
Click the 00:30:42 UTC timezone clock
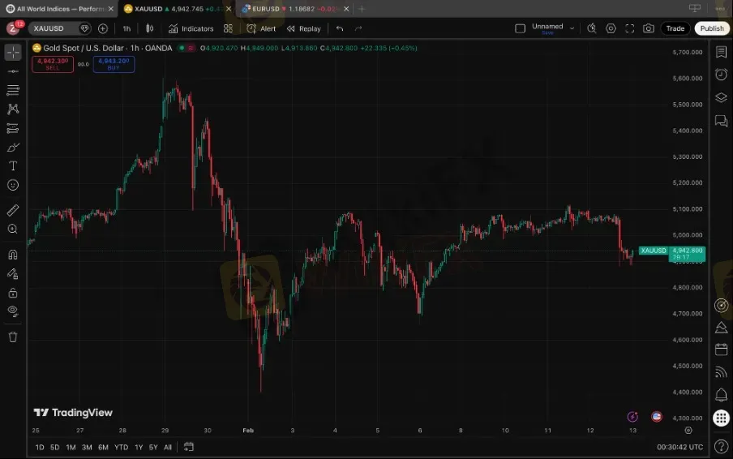pos(679,448)
